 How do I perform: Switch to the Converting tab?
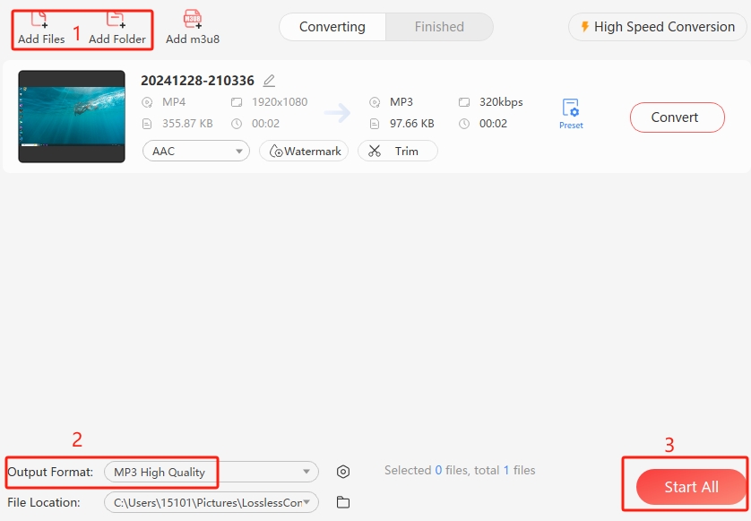pyautogui.click(x=332, y=27)
